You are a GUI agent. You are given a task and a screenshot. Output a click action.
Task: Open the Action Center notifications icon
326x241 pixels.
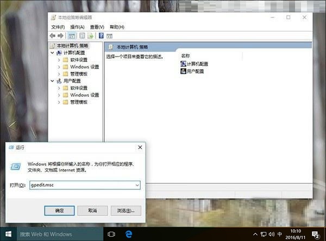[x=316, y=234]
